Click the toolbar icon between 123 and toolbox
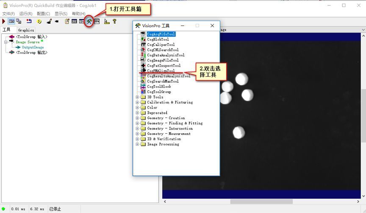The height and width of the screenshot is (213, 366). (81, 21)
